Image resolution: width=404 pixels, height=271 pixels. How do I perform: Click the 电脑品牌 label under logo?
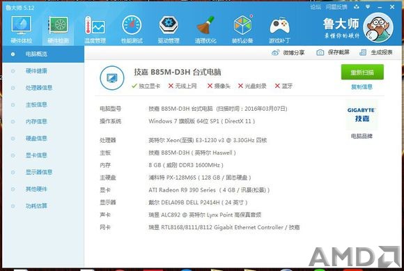point(362,136)
